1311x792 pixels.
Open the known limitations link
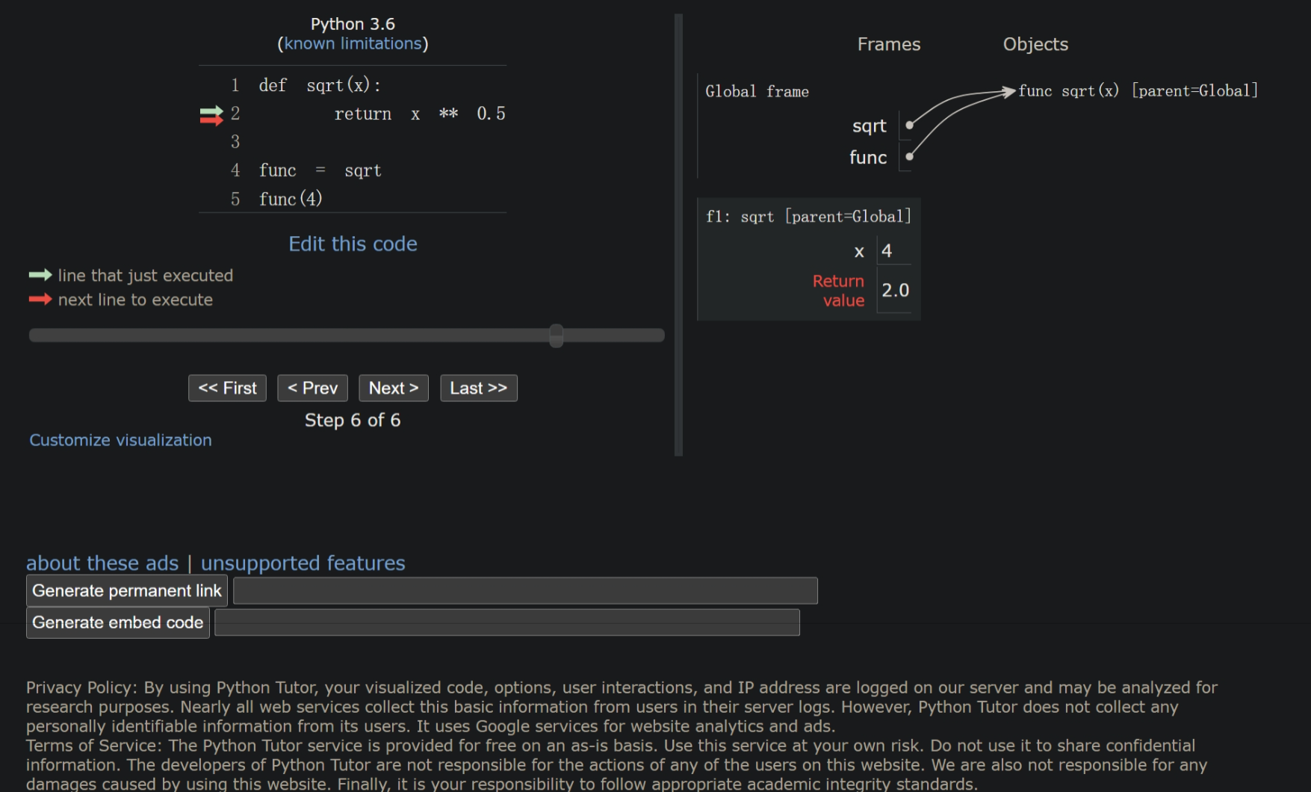(x=353, y=43)
